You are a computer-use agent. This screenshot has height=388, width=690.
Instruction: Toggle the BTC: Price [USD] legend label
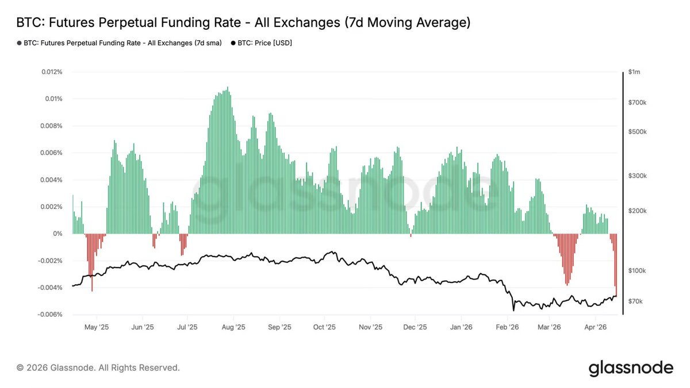coord(265,43)
